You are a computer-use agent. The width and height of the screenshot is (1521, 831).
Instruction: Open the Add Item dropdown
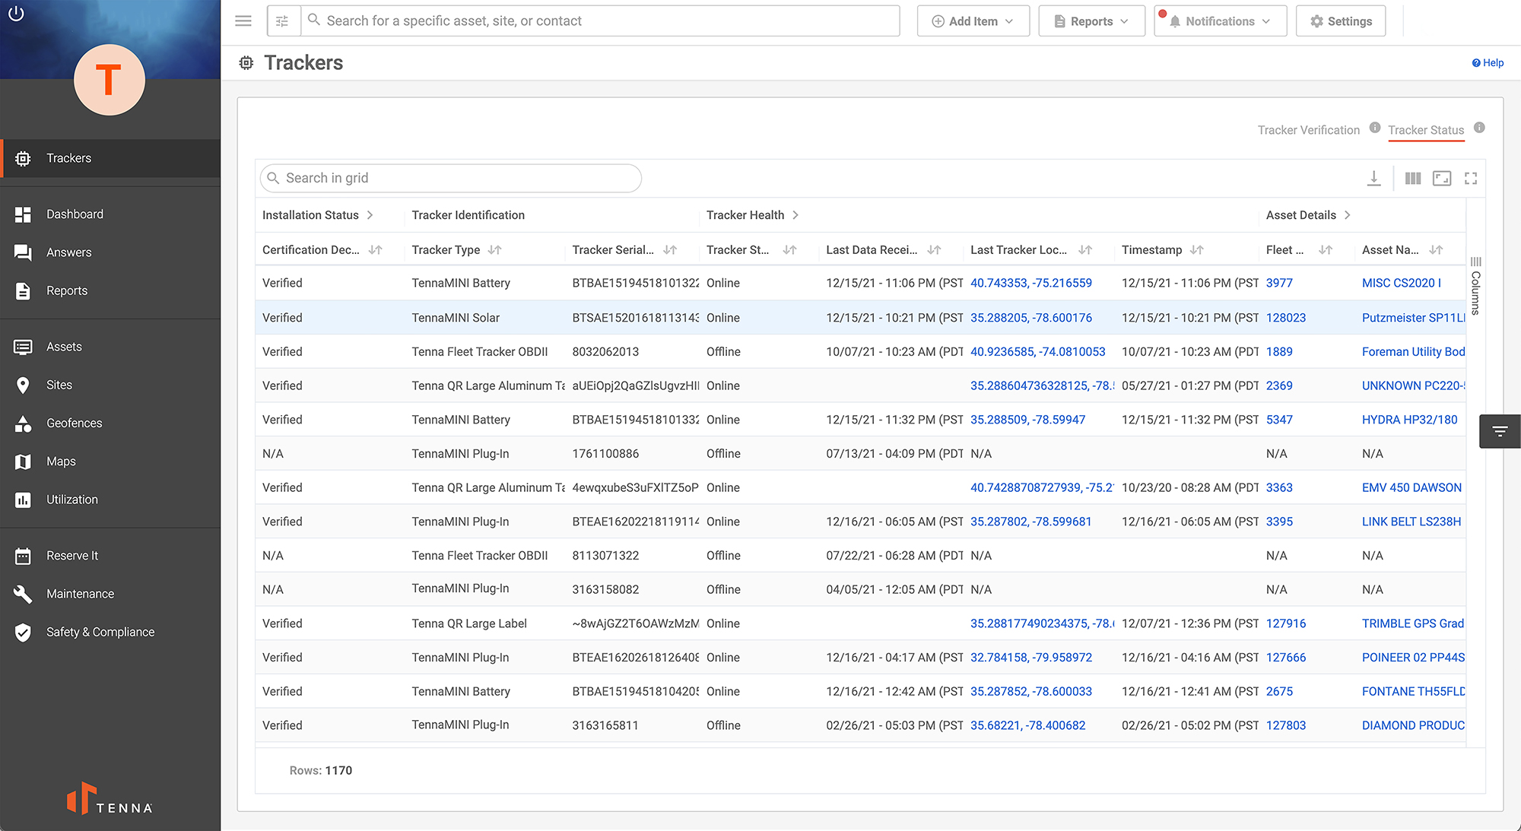tap(973, 21)
